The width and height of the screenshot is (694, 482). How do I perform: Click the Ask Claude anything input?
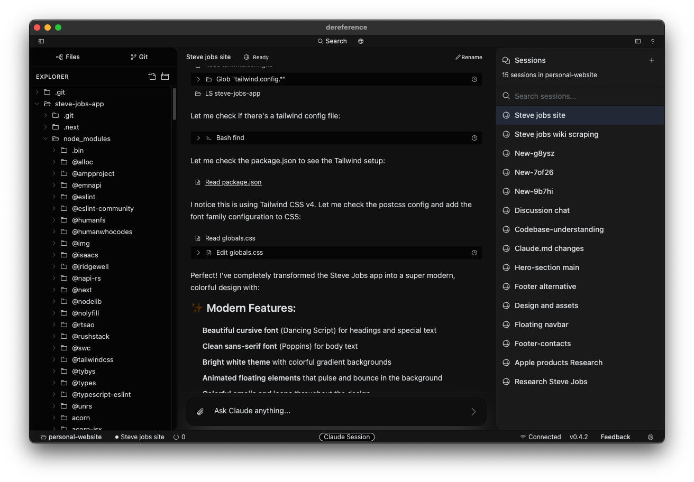coord(336,411)
